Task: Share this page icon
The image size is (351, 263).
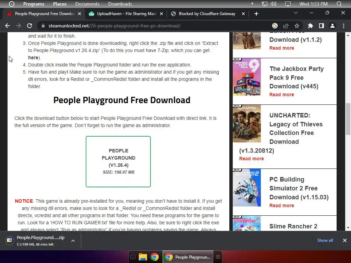Action: (x=286, y=26)
